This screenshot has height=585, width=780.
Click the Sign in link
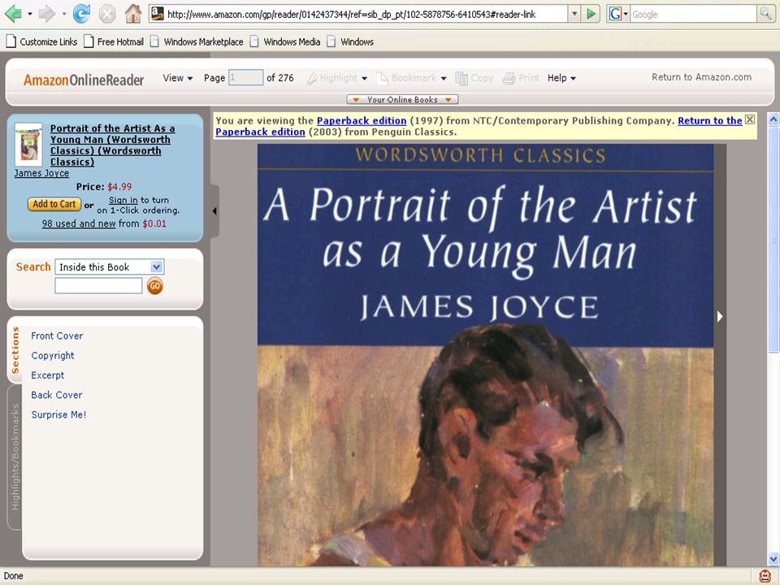123,200
